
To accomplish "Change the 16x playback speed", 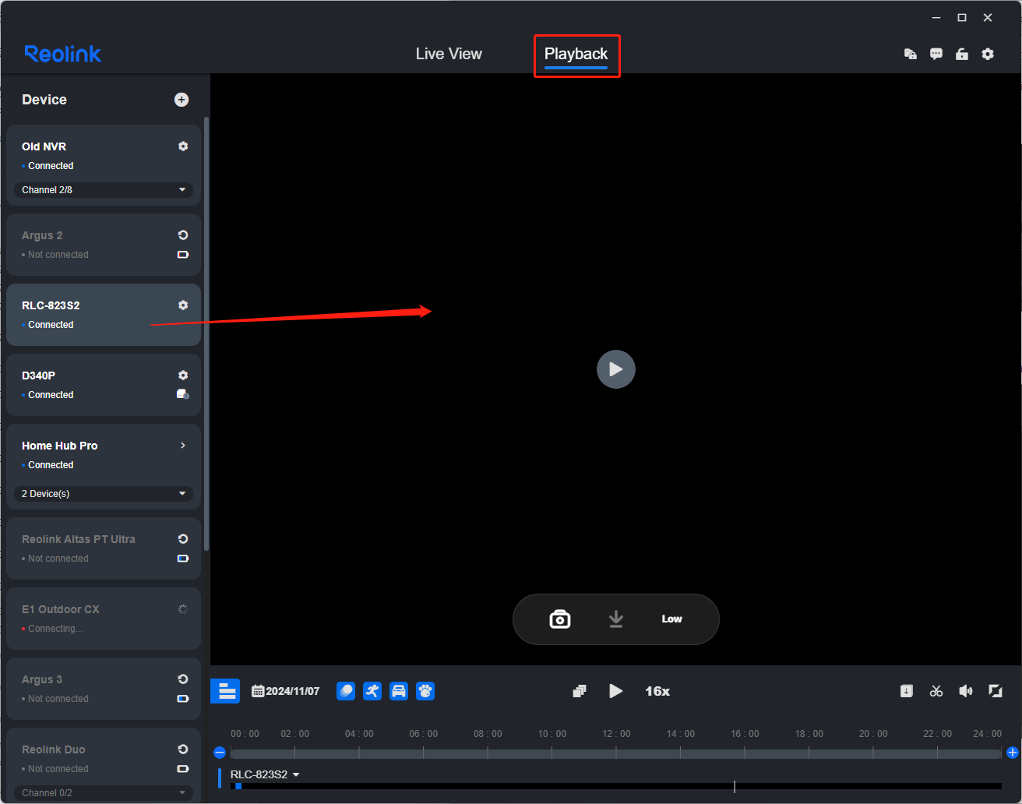I will 657,691.
